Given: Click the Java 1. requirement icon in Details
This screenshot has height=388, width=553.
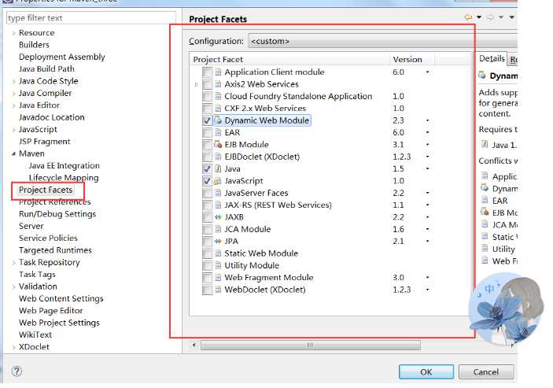Looking at the screenshot, I should [485, 144].
